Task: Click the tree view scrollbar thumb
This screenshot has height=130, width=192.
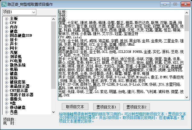Action: tap(54, 55)
